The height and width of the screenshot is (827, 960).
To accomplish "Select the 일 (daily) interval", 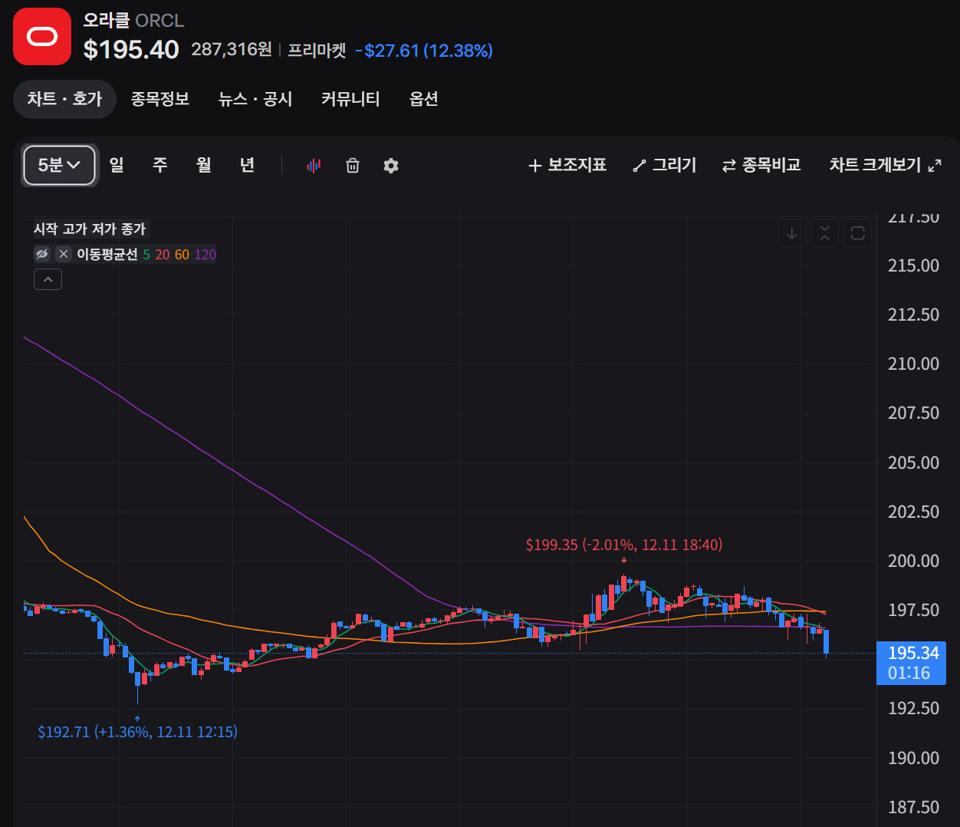I will pos(117,165).
